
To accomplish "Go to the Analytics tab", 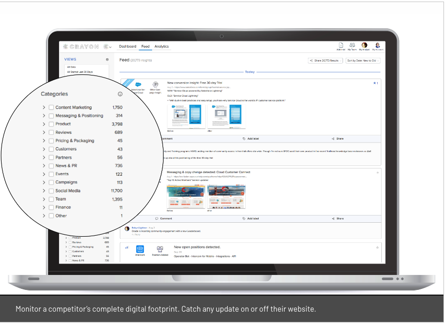I will (161, 47).
